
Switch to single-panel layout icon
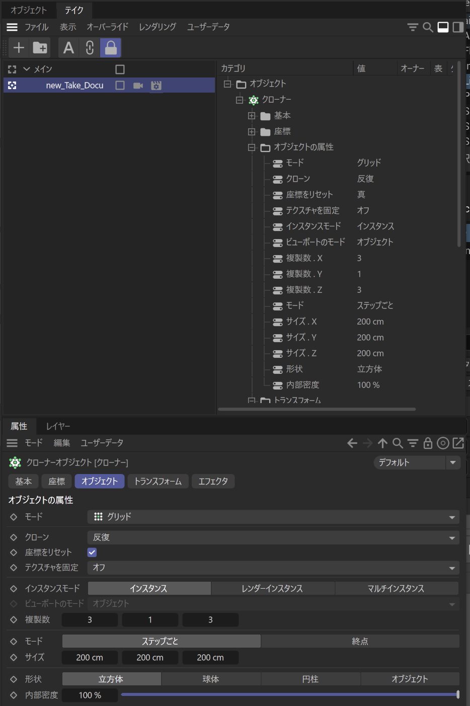[443, 27]
